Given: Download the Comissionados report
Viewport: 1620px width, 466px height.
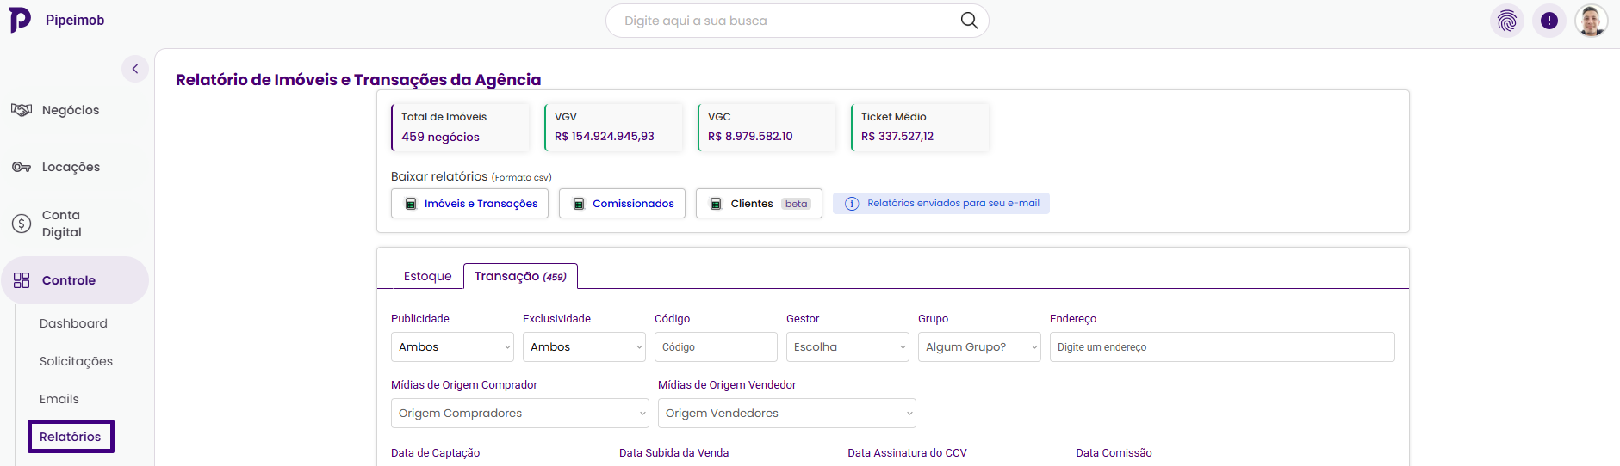Looking at the screenshot, I should pyautogui.click(x=622, y=204).
